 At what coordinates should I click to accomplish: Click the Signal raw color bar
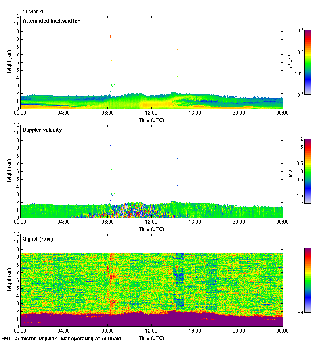pos(308,280)
